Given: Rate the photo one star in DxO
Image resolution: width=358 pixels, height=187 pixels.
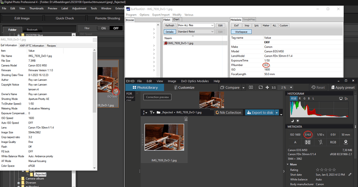Looking at the screenshot, I should (x=317, y=170).
